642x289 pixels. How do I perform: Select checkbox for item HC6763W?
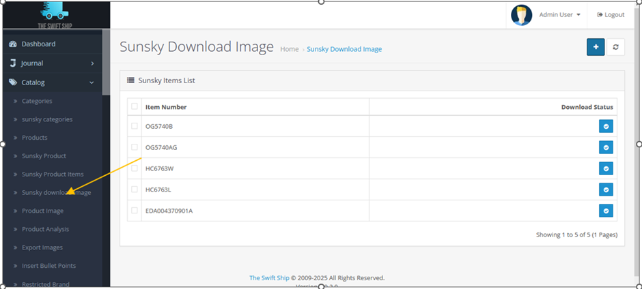(135, 168)
